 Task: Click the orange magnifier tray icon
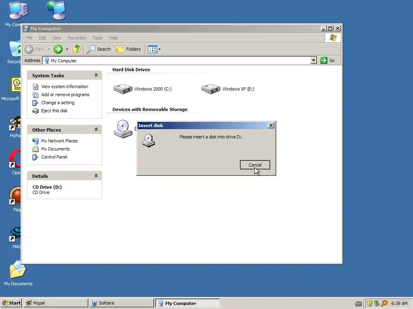tap(384, 303)
